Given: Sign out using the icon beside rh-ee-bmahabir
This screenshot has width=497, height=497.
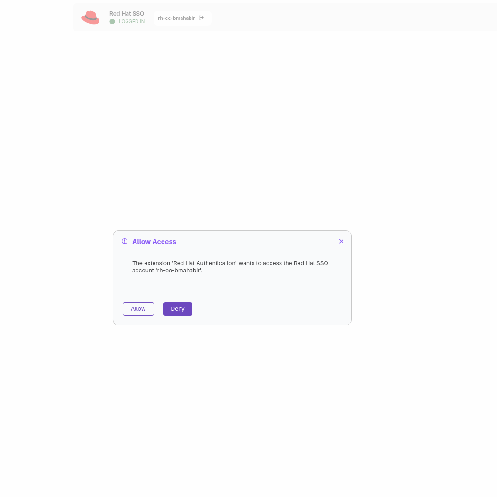Looking at the screenshot, I should point(201,18).
